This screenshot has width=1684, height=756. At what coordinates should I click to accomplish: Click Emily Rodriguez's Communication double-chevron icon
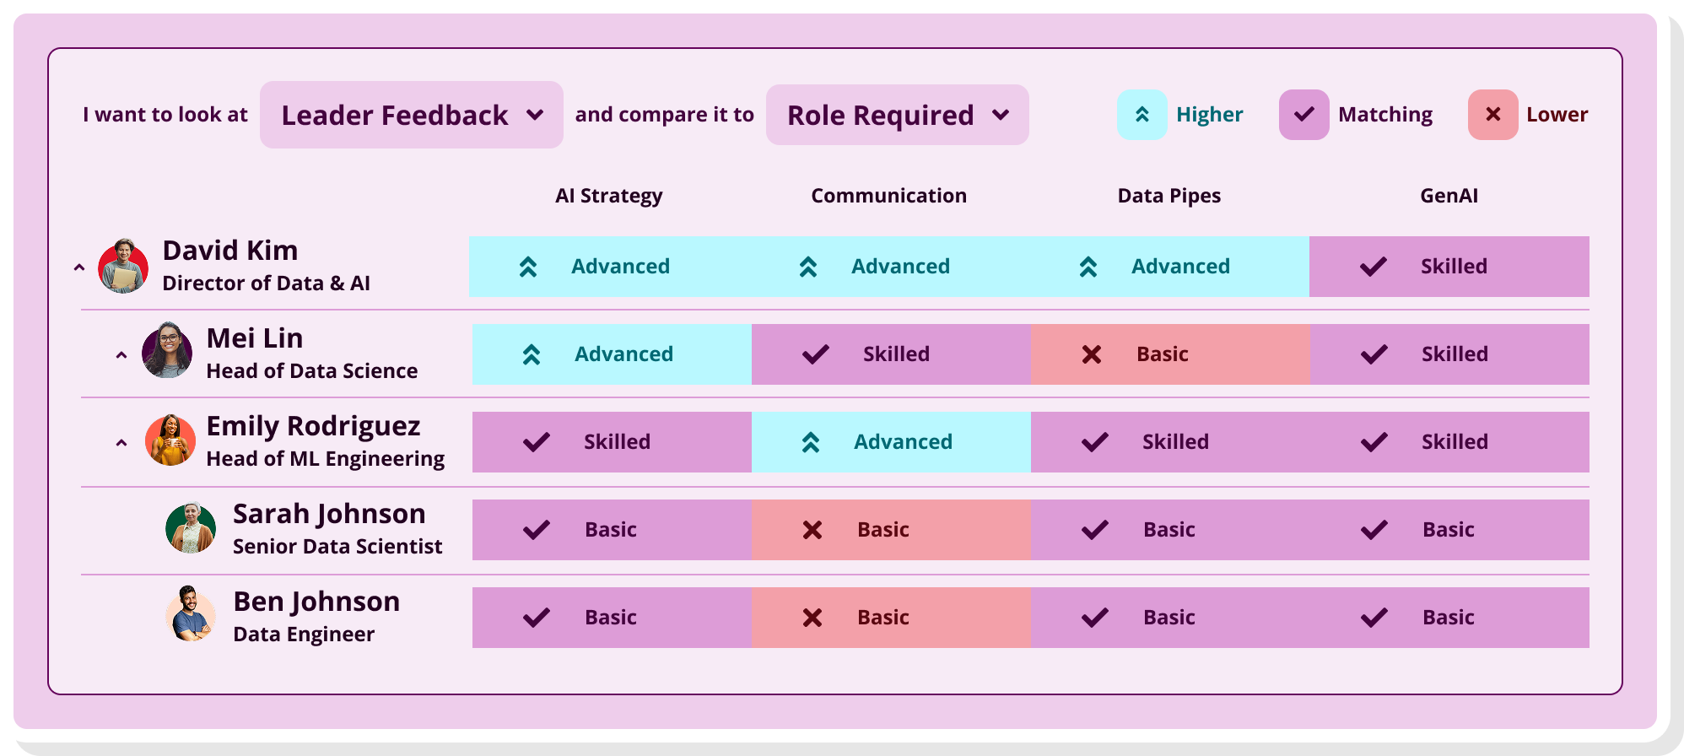pyautogui.click(x=811, y=442)
